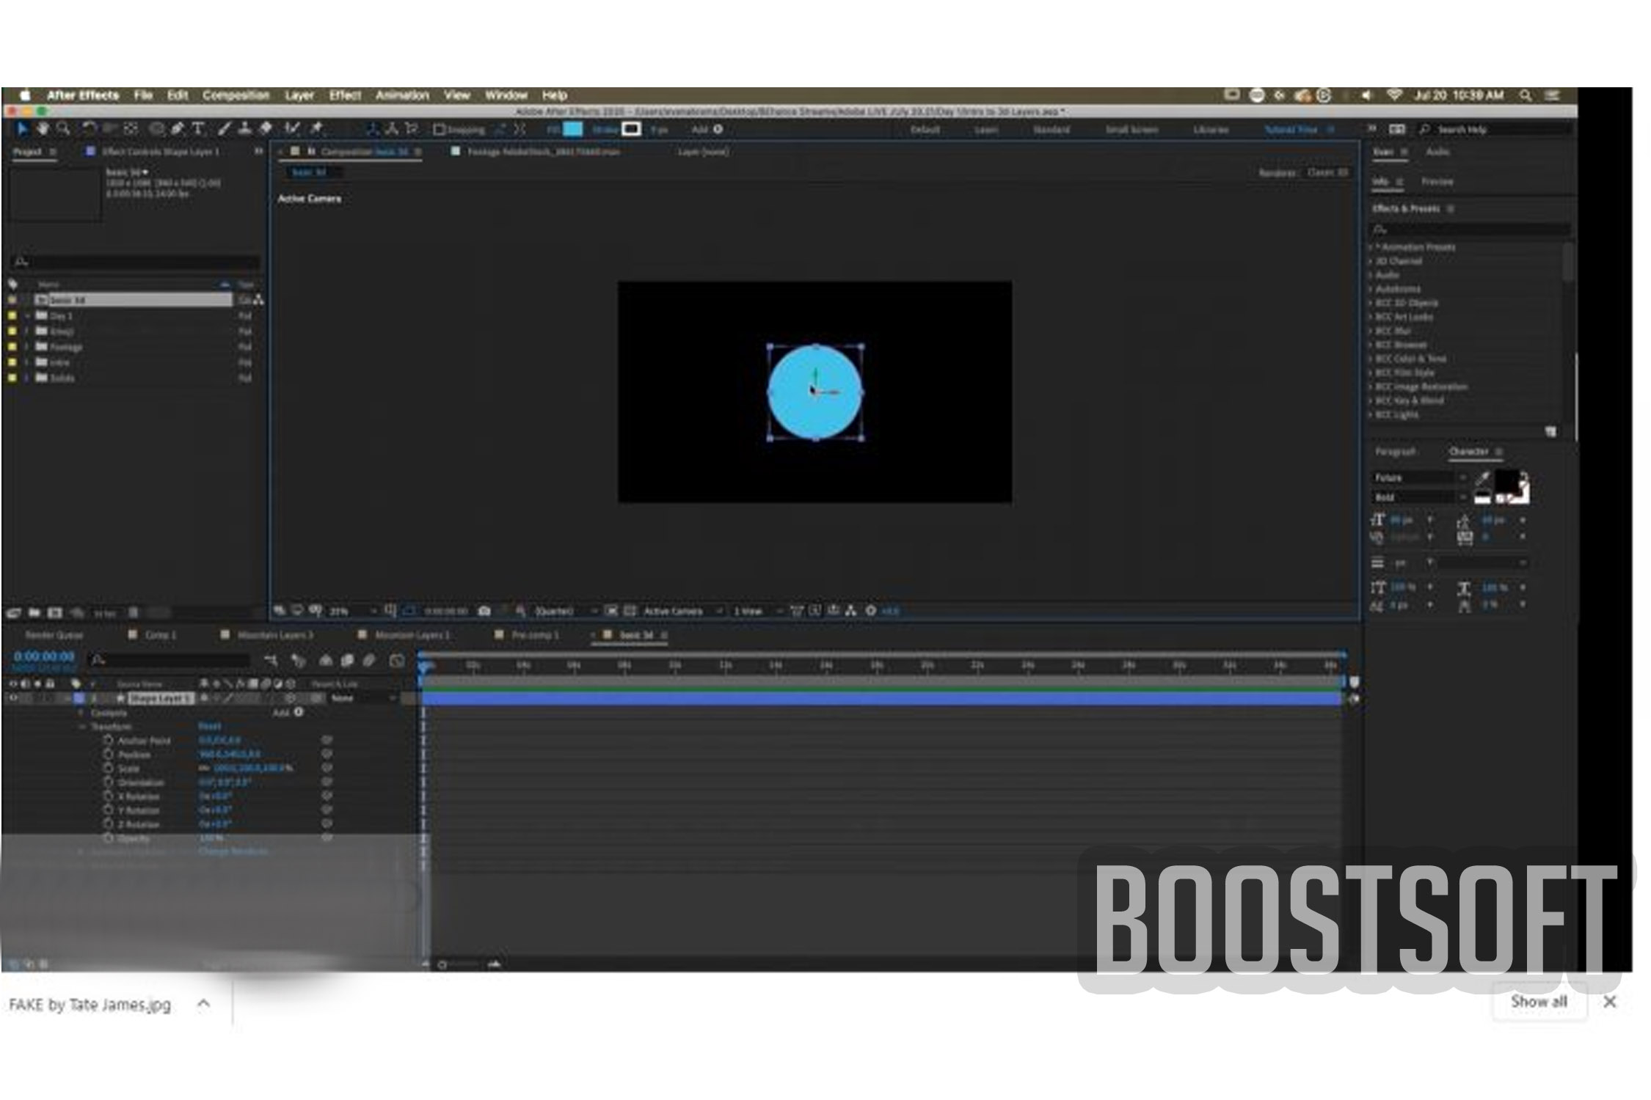
Task: Expand the Animation Presets category
Action: pyautogui.click(x=1371, y=247)
